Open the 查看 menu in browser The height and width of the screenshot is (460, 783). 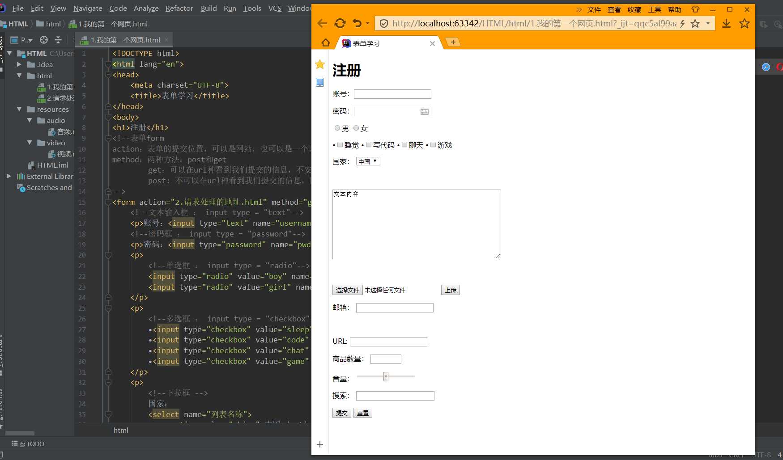click(614, 9)
